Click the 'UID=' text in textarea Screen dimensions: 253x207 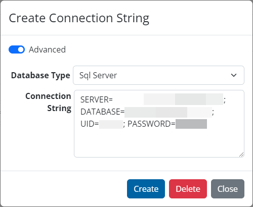(x=90, y=124)
